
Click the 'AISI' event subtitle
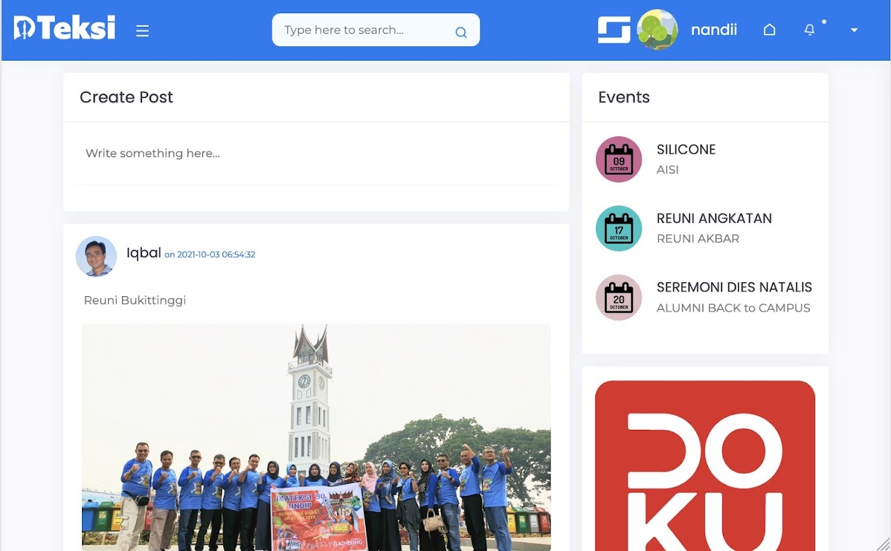point(668,169)
